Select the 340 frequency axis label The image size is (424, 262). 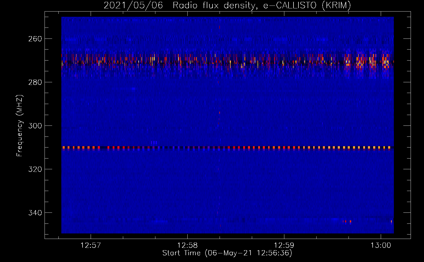tap(35, 213)
